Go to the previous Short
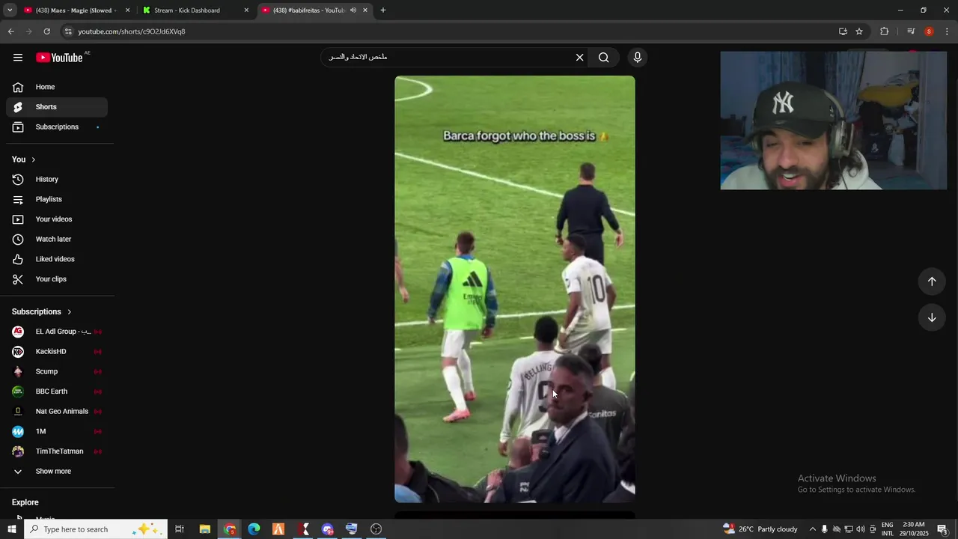958x539 pixels. 932,281
